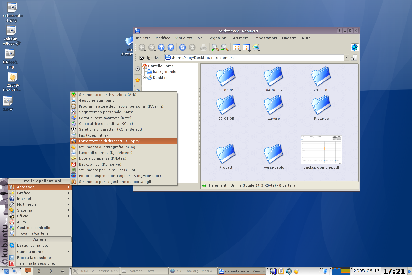Open the Impostazioni menu

click(266, 38)
